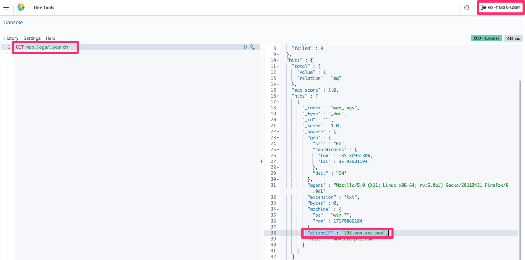Collapse the "machine" block at line 34
This screenshot has height=260, width=525.
278,209
